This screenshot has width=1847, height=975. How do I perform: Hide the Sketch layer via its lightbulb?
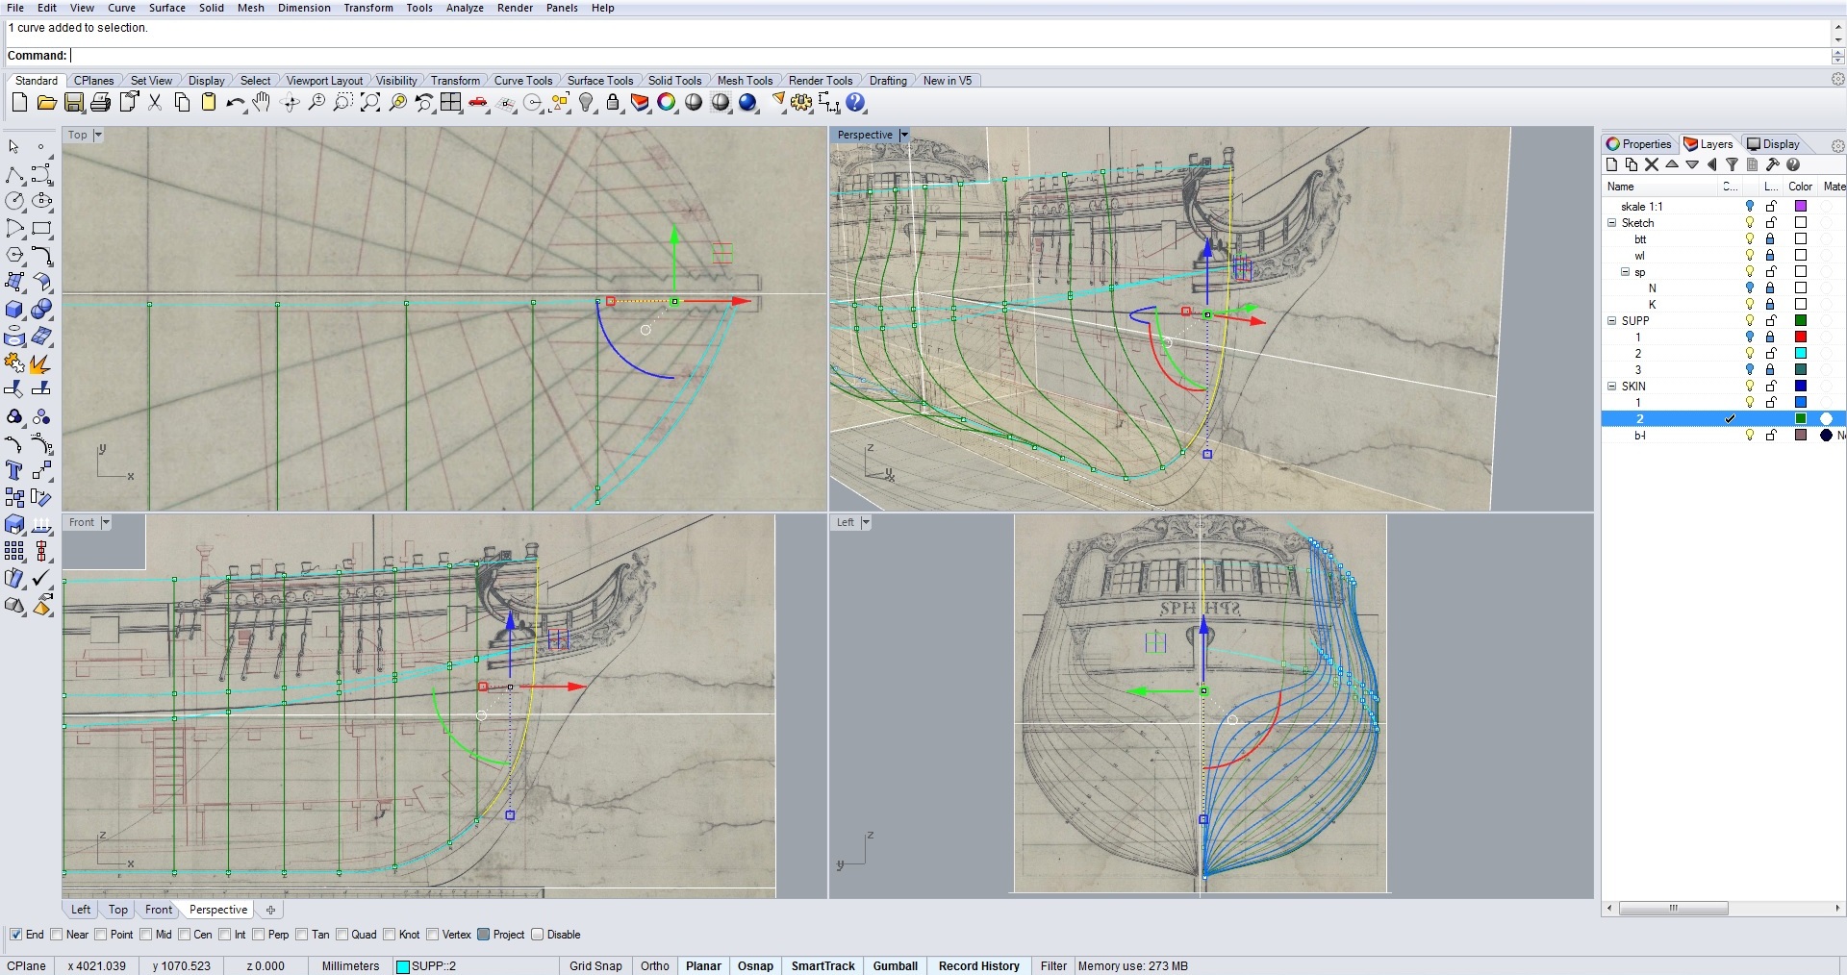pos(1750,222)
